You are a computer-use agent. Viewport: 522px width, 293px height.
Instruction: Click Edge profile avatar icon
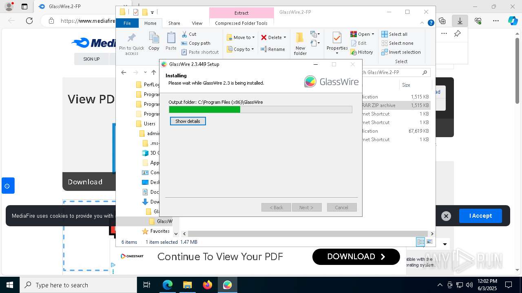9,7
